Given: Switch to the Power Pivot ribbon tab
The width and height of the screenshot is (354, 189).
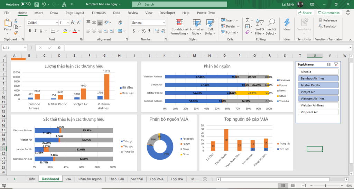Looking at the screenshot, I should point(206,13).
